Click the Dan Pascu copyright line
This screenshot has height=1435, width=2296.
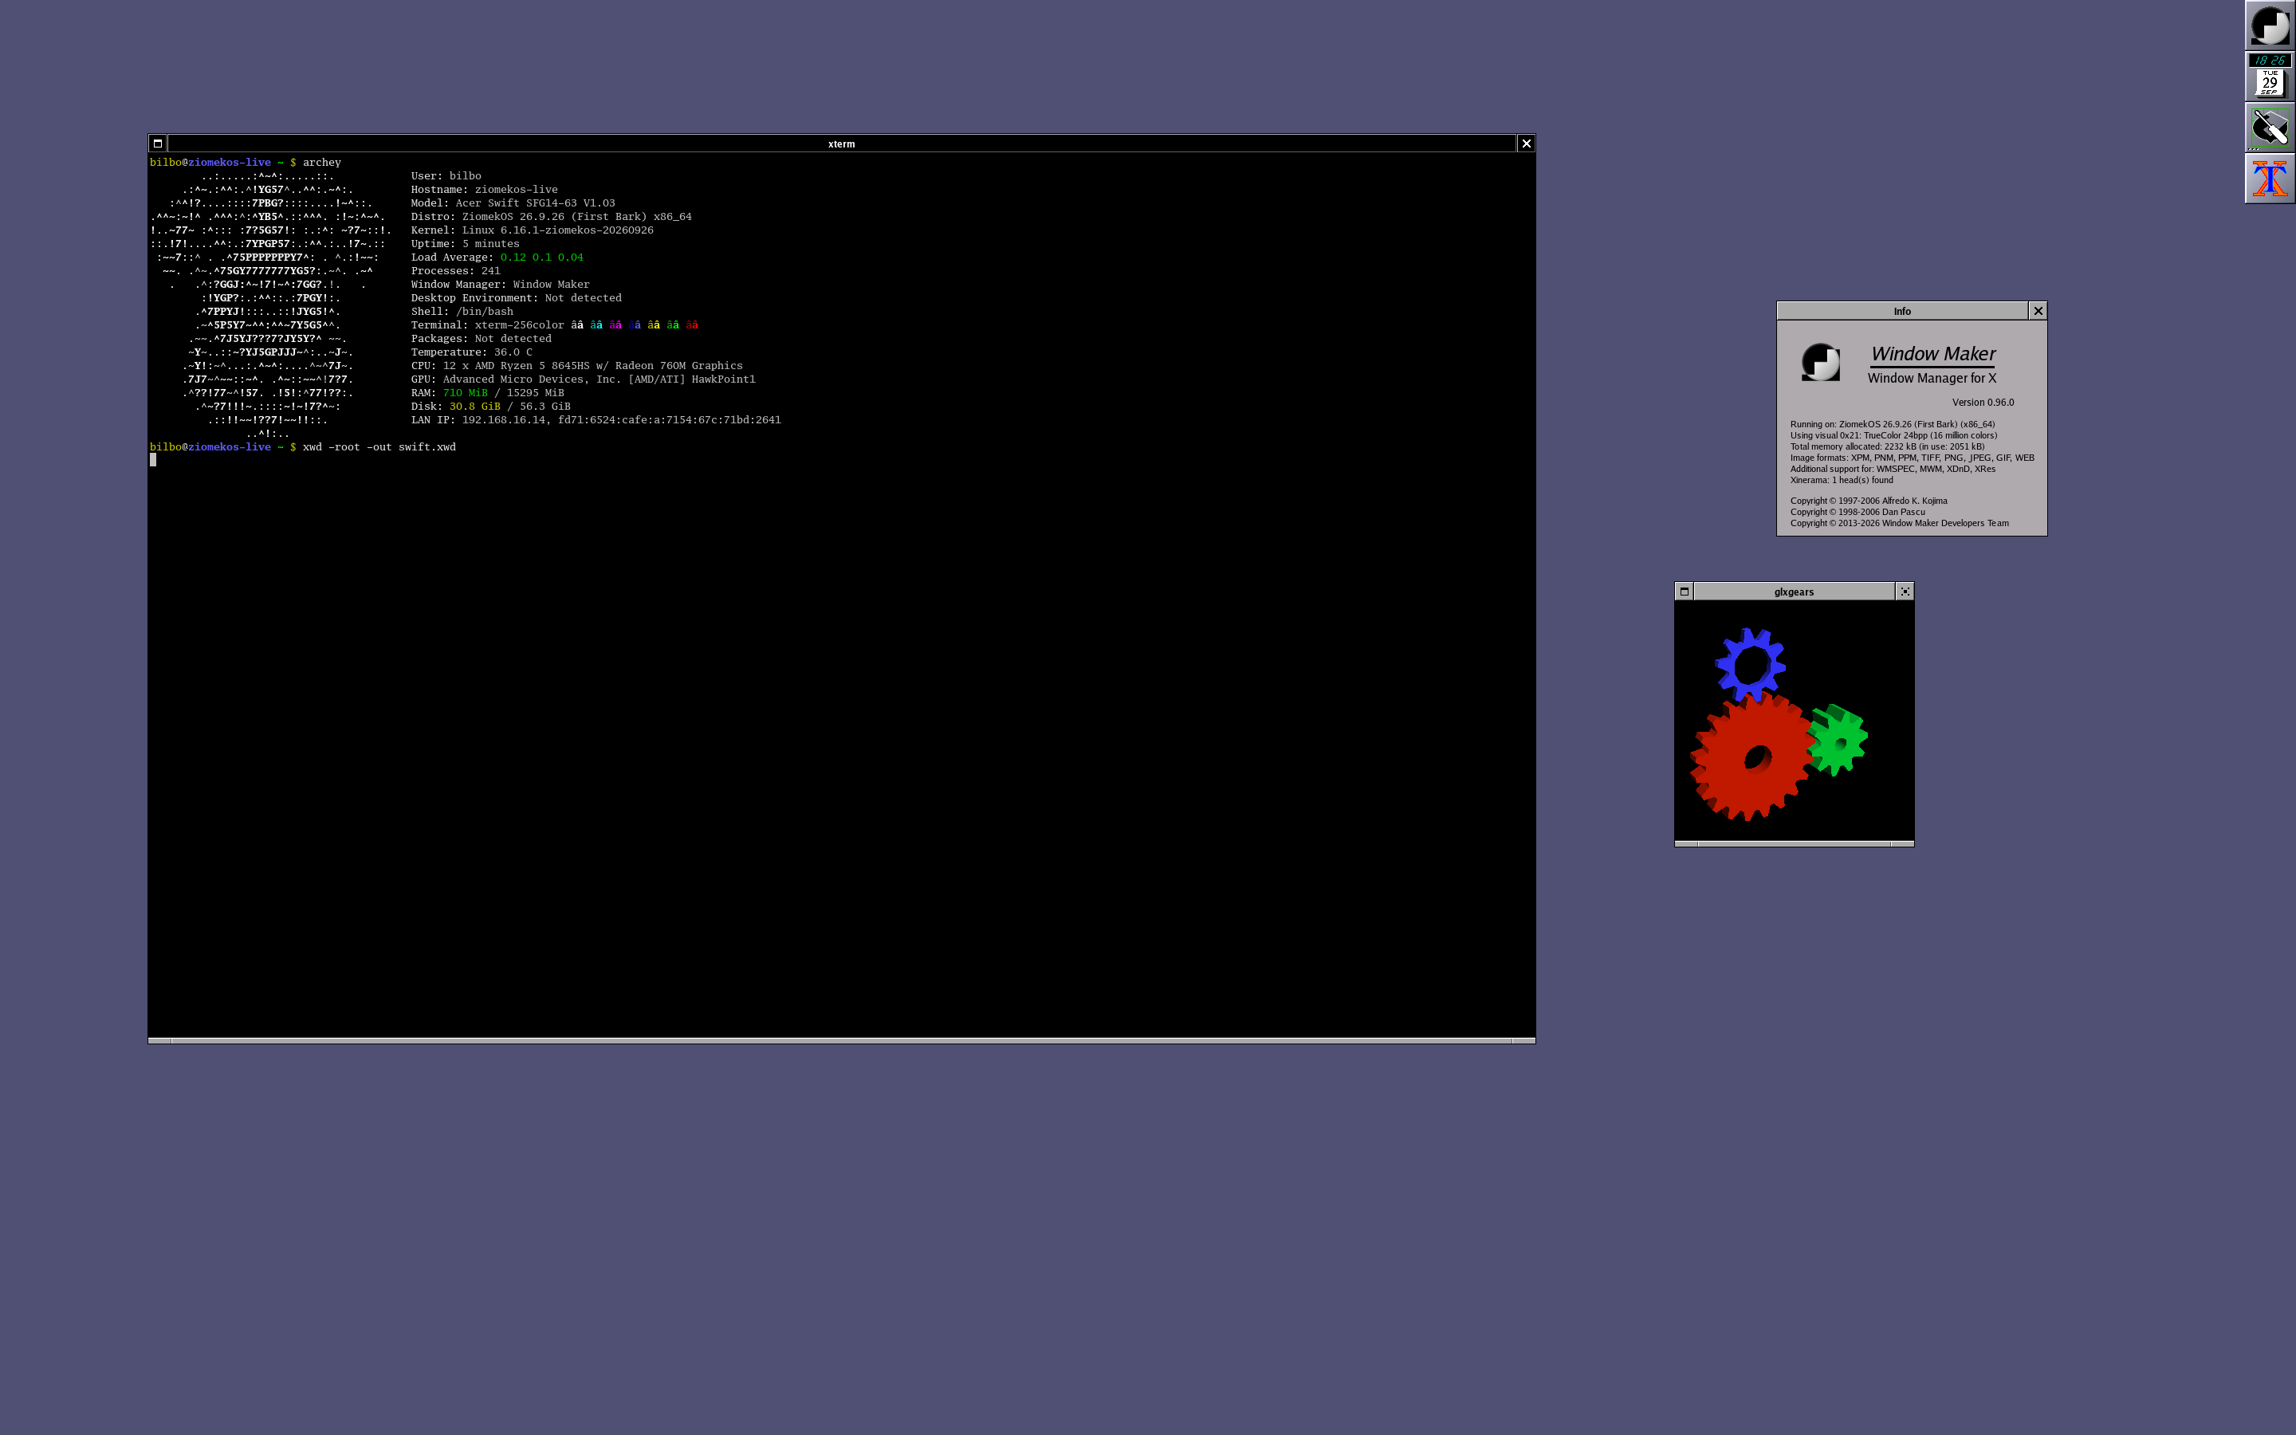coord(1858,512)
